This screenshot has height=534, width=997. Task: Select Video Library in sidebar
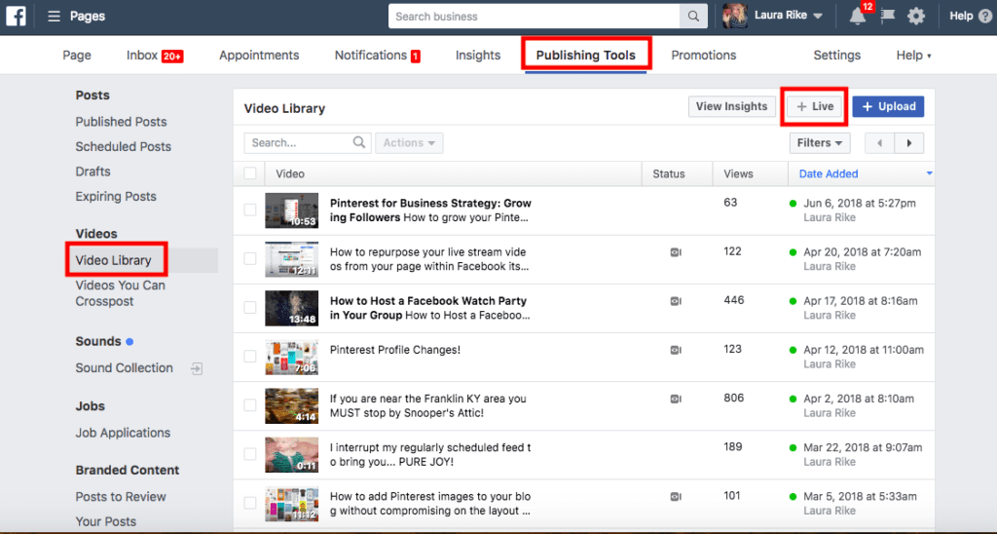coord(113,260)
